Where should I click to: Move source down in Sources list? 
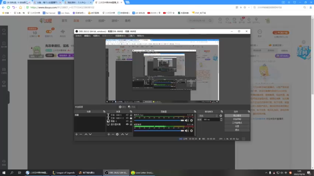[x=127, y=134]
